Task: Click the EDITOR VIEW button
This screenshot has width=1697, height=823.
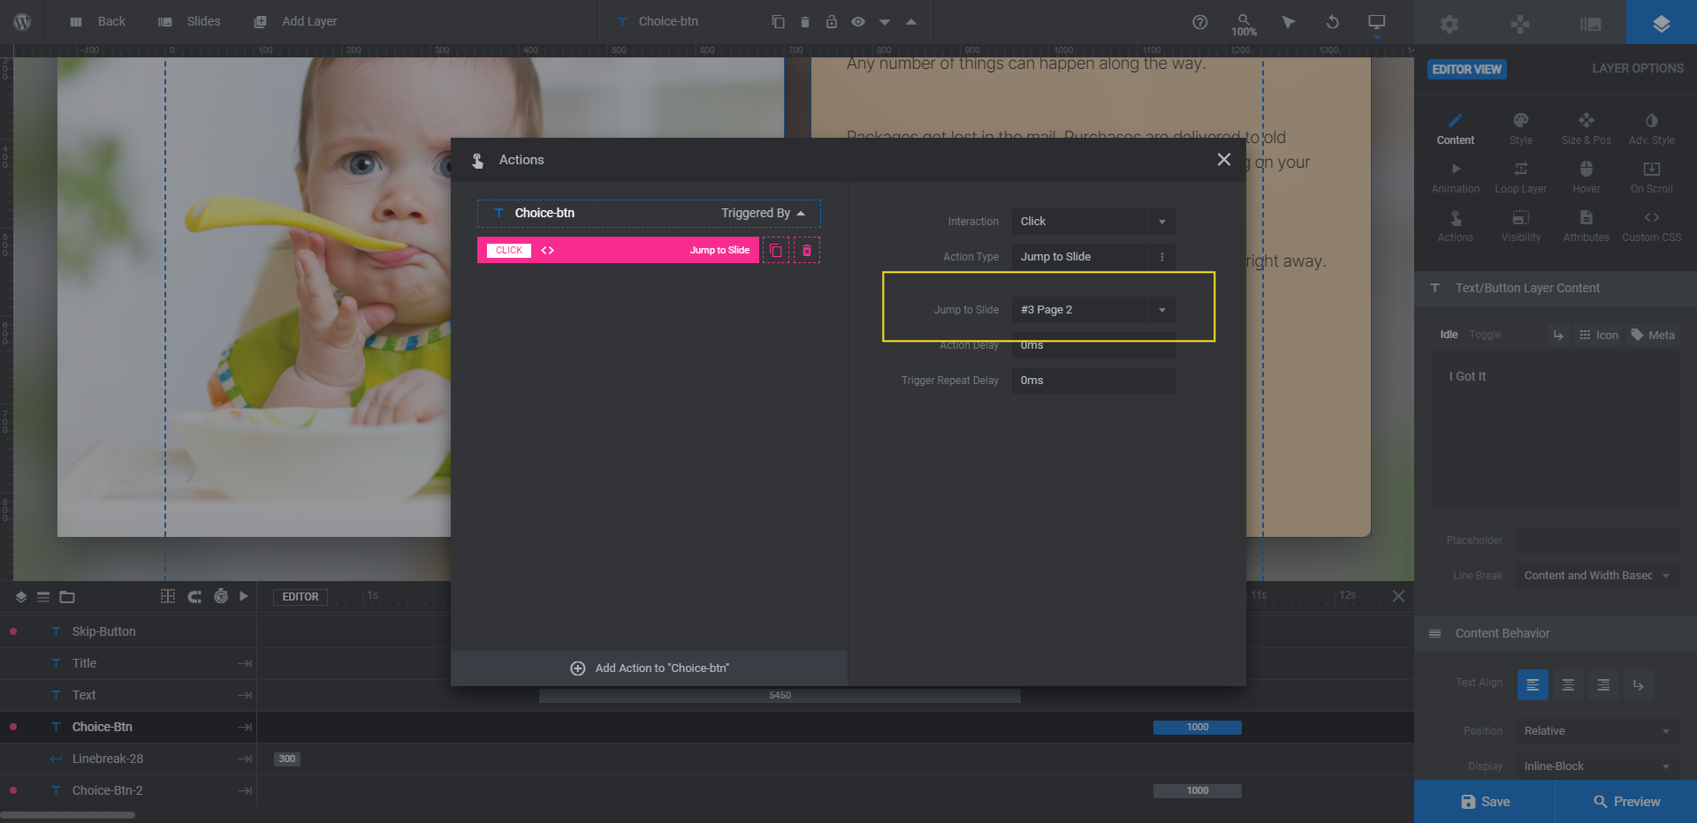Action: 1467,69
